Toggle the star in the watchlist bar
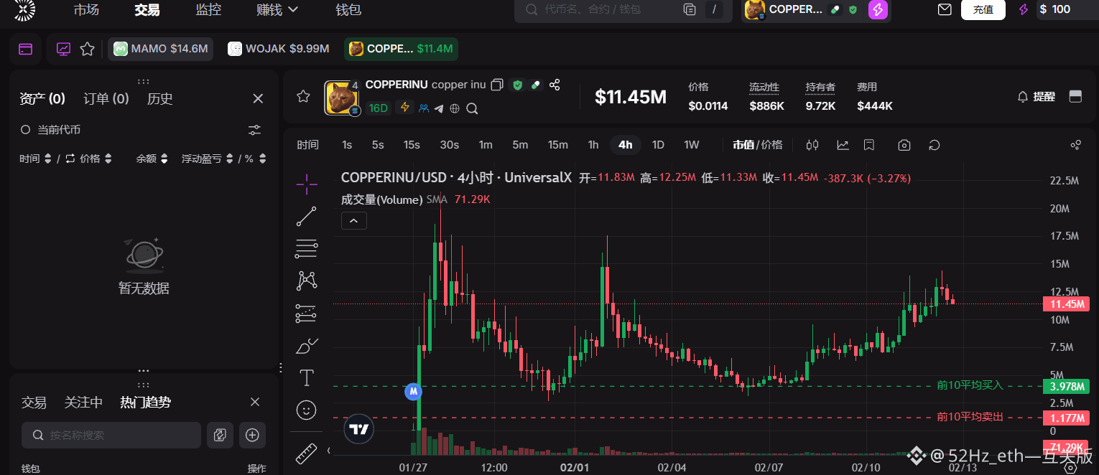Image resolution: width=1099 pixels, height=475 pixels. tap(88, 49)
